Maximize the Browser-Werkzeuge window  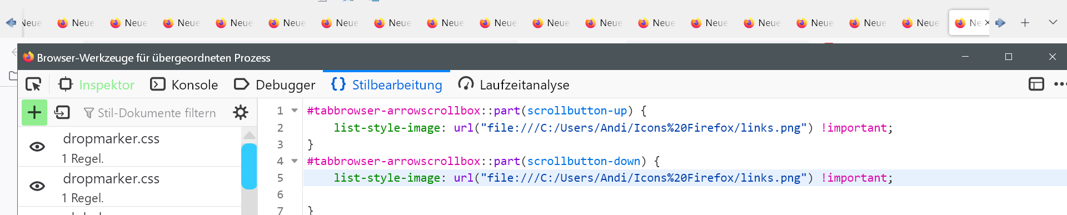pos(1009,57)
